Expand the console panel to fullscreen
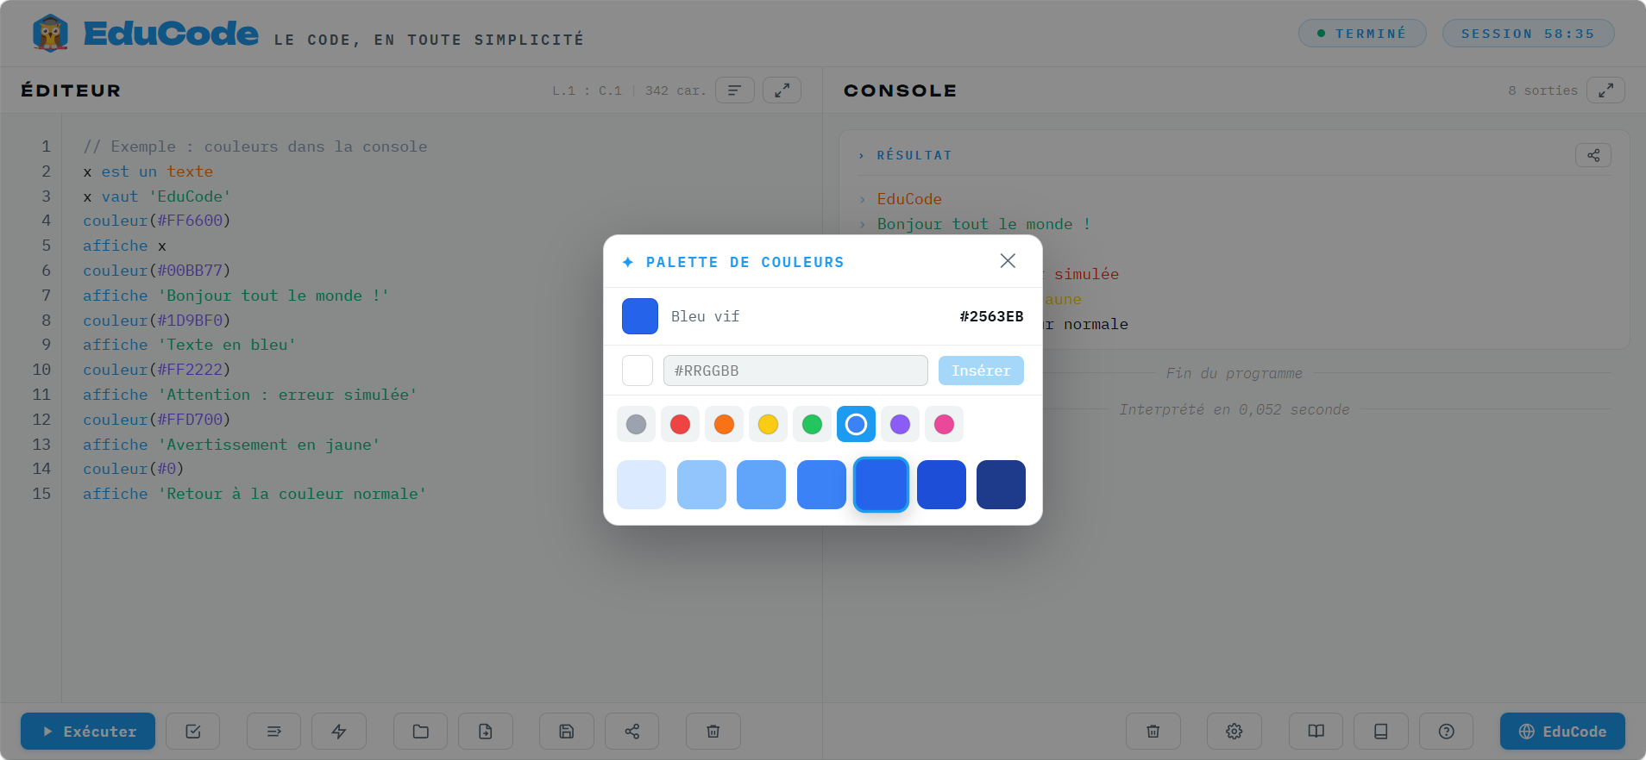This screenshot has width=1646, height=760. 1605,90
